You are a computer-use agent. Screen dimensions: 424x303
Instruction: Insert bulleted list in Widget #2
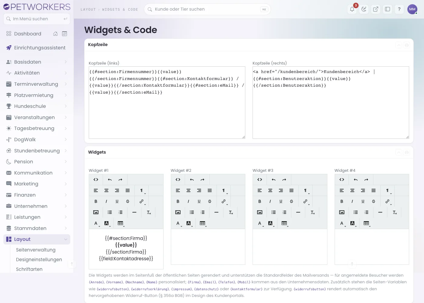192,212
